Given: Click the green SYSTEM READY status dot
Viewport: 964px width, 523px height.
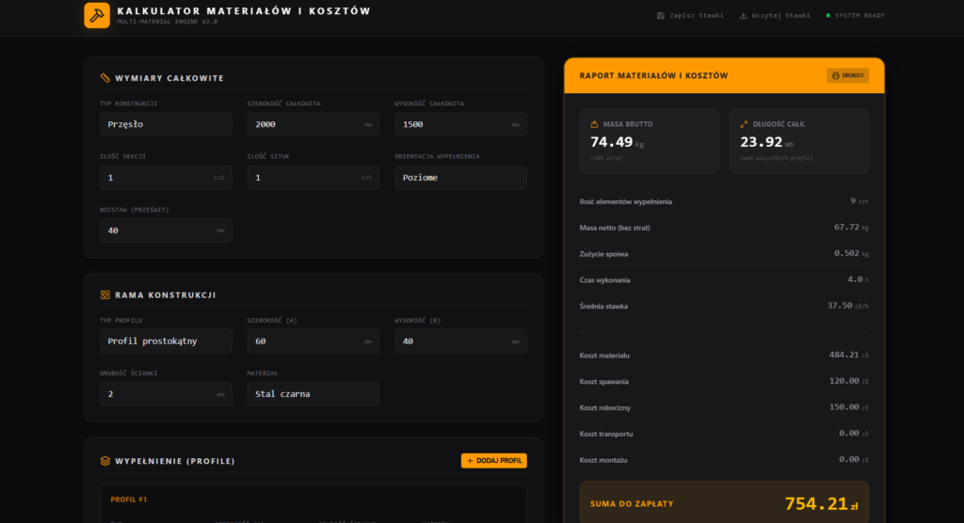Looking at the screenshot, I should 827,15.
